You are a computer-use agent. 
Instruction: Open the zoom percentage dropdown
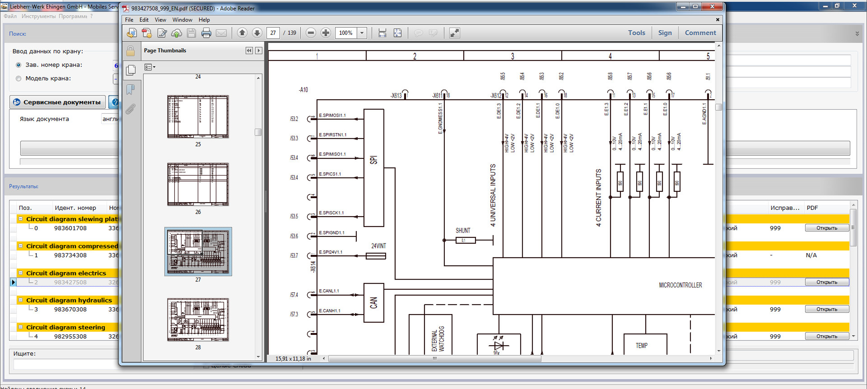pyautogui.click(x=362, y=33)
